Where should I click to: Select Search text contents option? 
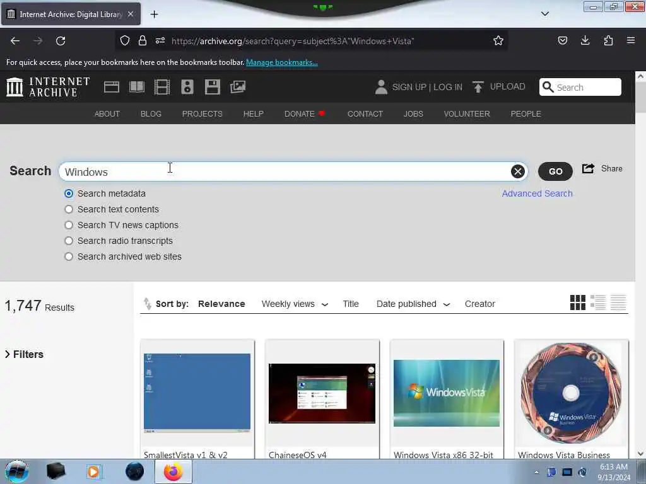(69, 209)
